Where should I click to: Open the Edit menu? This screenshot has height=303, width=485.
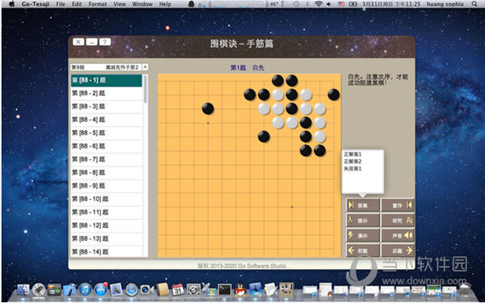click(x=77, y=4)
